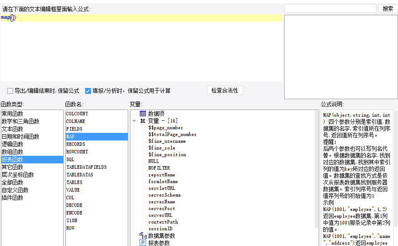Select the reportName variable
The height and width of the screenshot is (246, 398).
(162, 175)
